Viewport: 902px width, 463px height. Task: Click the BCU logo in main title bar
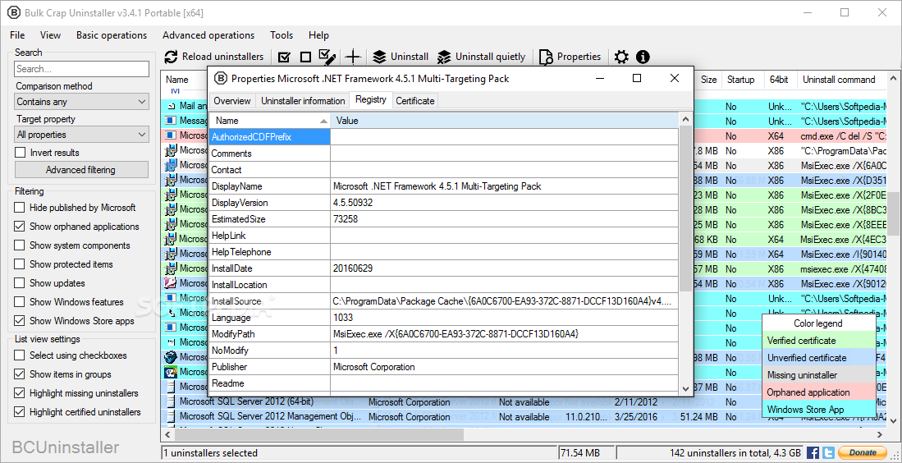click(x=12, y=12)
